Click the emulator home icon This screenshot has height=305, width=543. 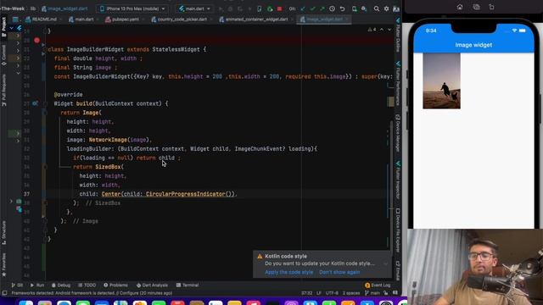[x=460, y=7]
